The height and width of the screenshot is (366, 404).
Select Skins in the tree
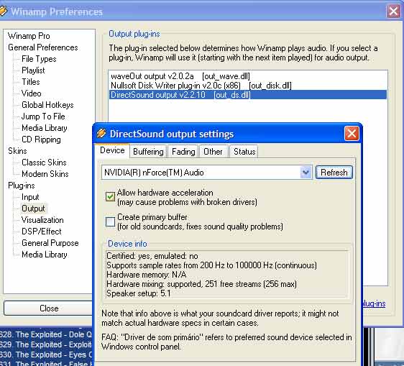[x=17, y=151]
